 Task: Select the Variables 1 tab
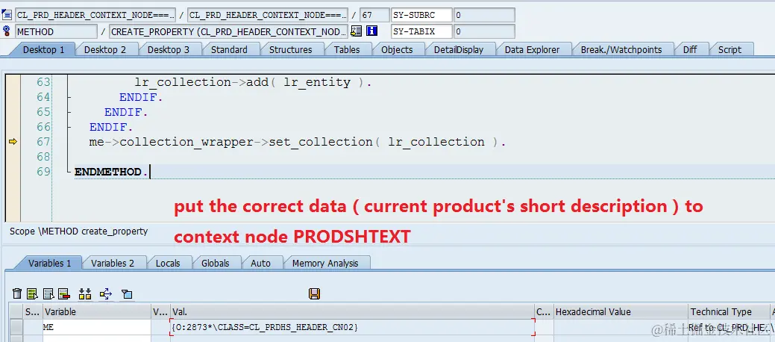(x=49, y=263)
